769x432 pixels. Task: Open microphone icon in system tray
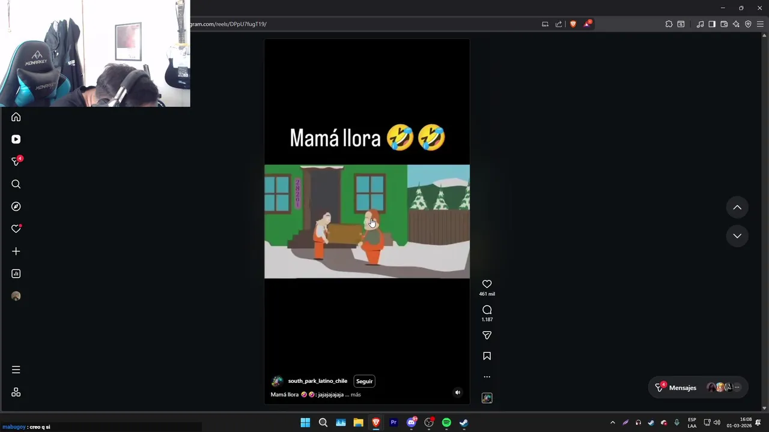coord(676,422)
